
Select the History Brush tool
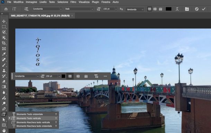(4, 76)
